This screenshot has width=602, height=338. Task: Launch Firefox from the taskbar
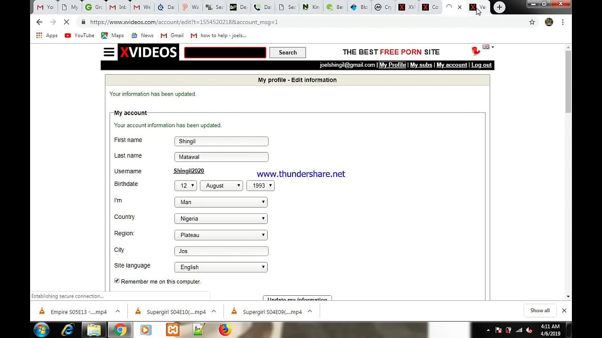225,330
